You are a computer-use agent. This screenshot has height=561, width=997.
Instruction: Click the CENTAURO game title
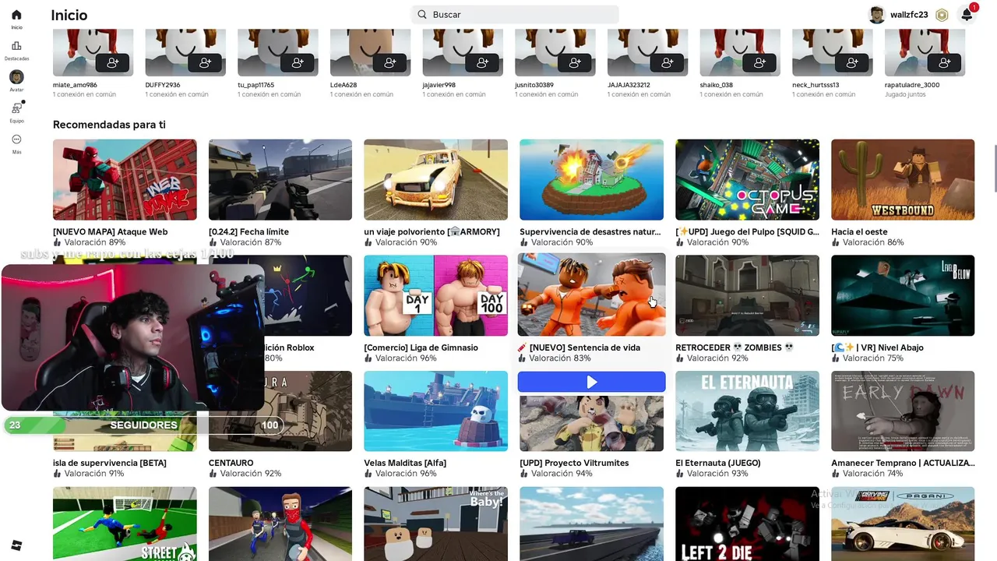pos(231,463)
